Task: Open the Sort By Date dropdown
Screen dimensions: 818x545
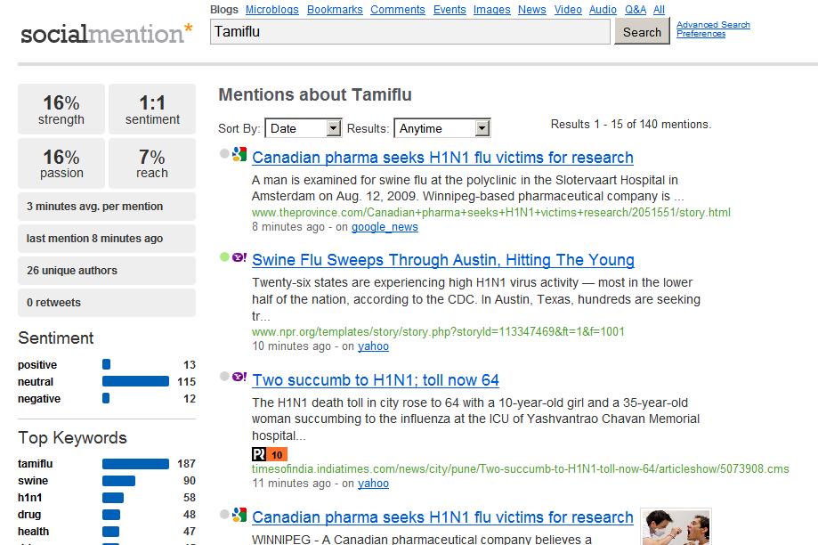Action: [x=304, y=128]
